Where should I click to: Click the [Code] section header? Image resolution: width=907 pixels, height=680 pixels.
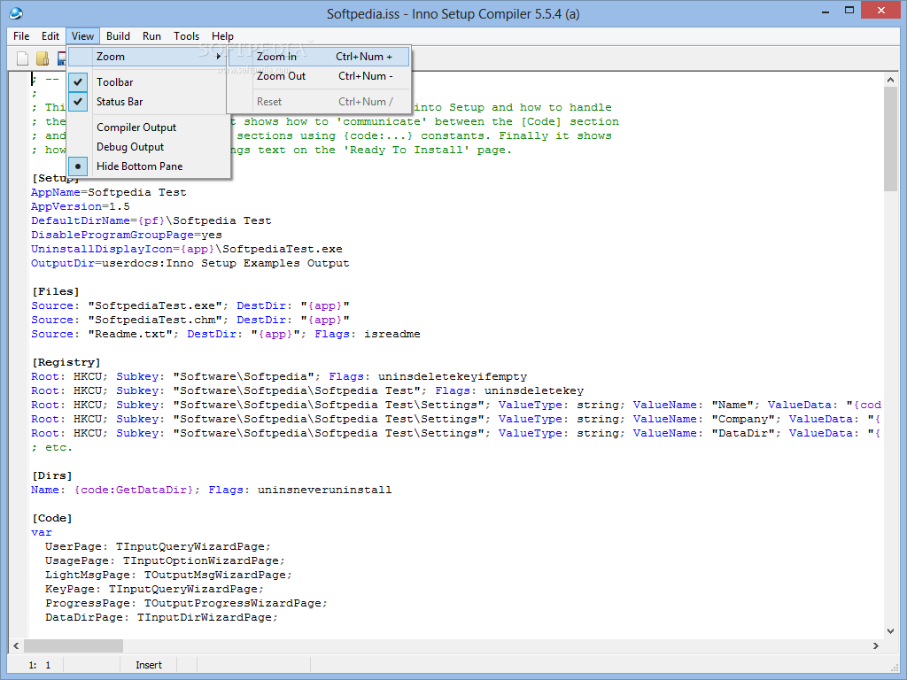click(52, 518)
